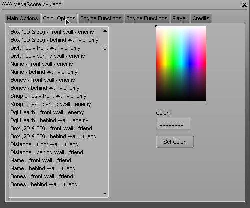Select Dgt.Health - front wall - enemy
The image size is (250, 208).
click(47, 112)
